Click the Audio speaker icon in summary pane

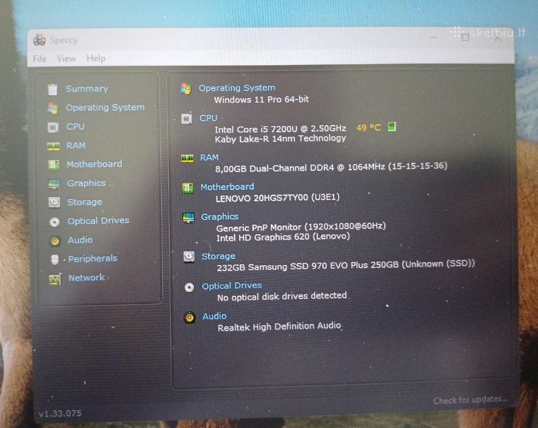pyautogui.click(x=189, y=318)
